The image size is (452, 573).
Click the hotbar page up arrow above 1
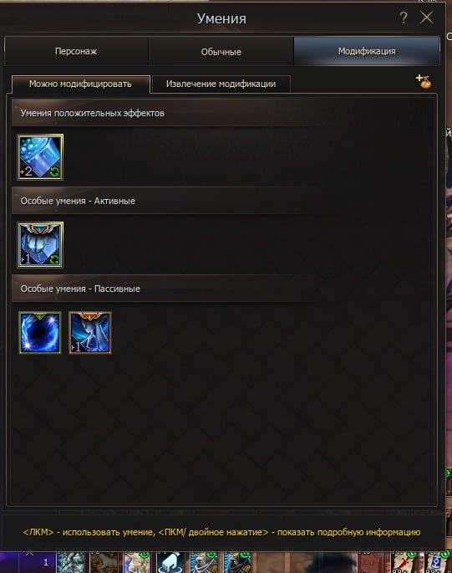pyautogui.click(x=29, y=553)
